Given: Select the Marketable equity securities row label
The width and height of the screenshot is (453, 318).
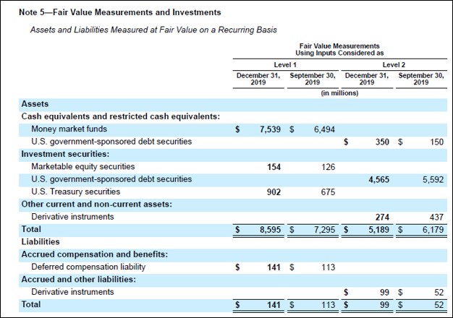Looking at the screenshot, I should 83,166.
